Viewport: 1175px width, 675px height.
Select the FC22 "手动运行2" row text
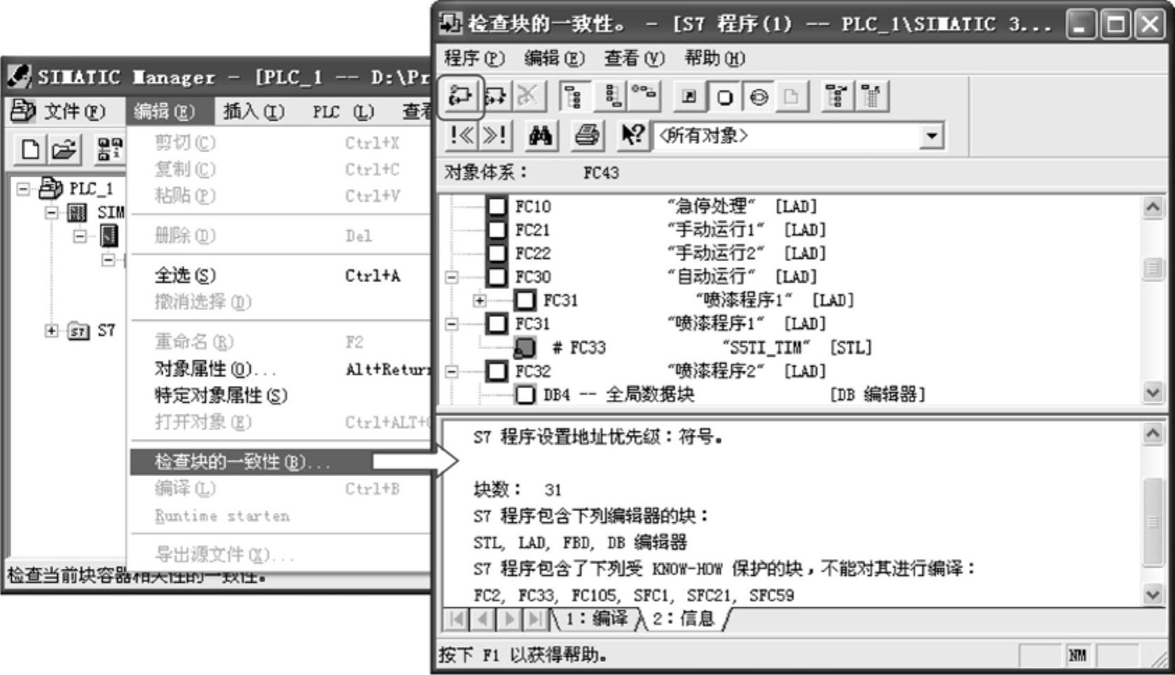670,253
